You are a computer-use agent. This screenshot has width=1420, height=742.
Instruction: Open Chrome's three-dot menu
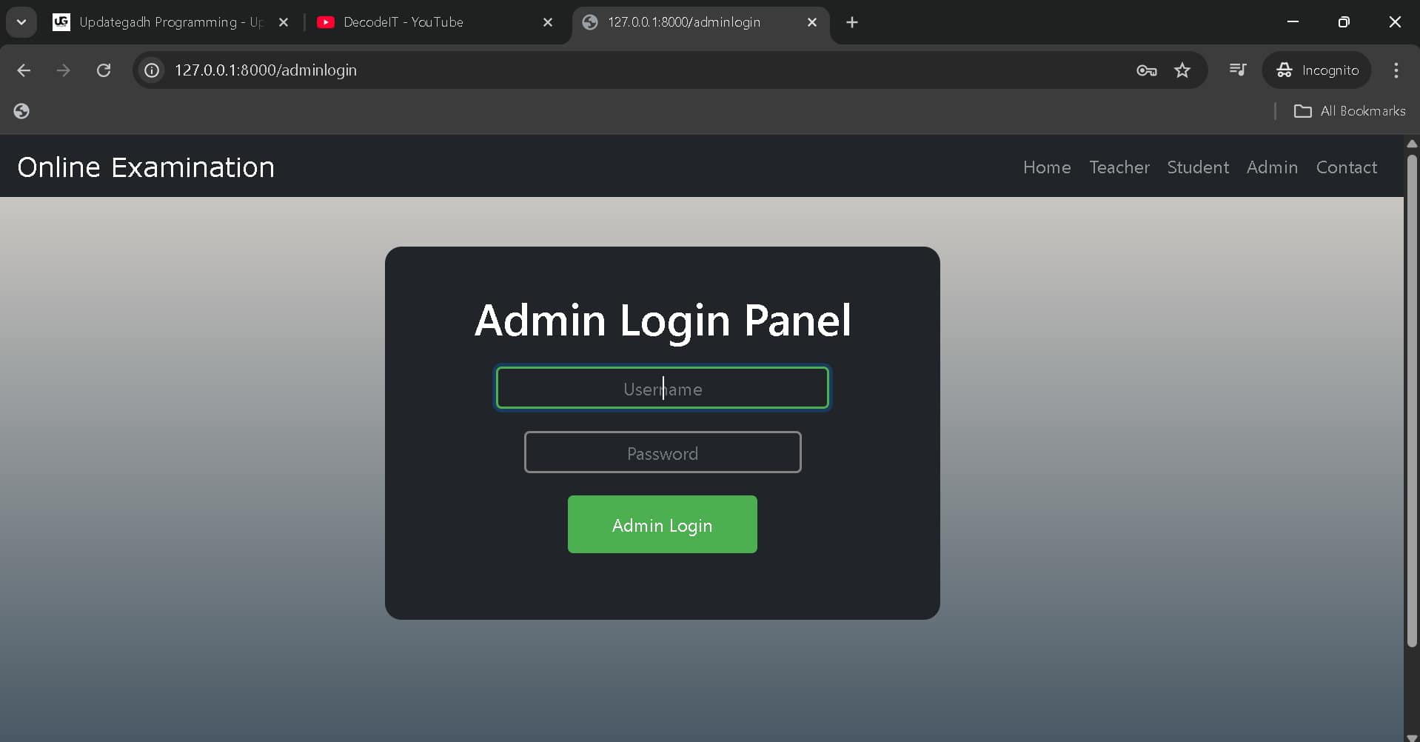(1396, 70)
